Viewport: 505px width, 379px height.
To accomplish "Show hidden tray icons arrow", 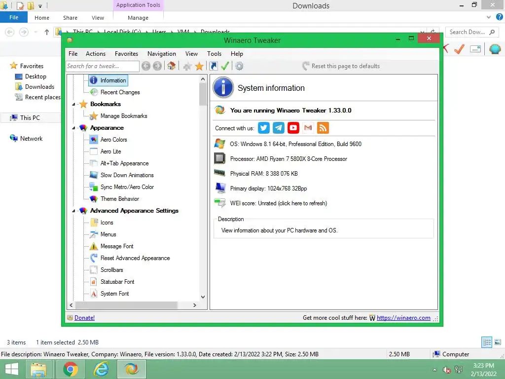I will point(435,370).
